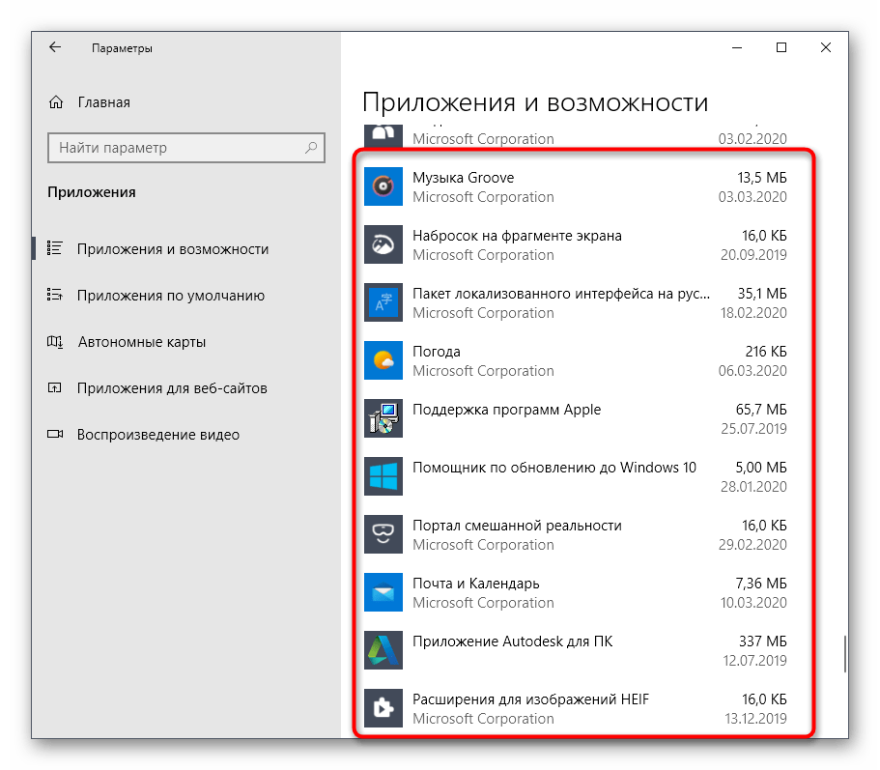Screen dimensions: 880x770
Task: Click the search magnifier icon
Action: 311,148
